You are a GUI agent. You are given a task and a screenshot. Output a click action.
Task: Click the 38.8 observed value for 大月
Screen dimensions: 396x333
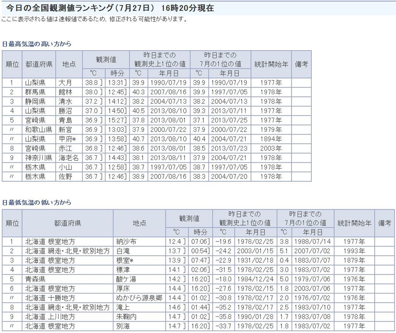coord(91,83)
